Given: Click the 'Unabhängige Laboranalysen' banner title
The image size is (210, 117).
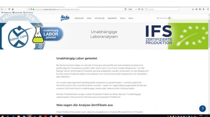Looking at the screenshot, I should pos(104,34).
